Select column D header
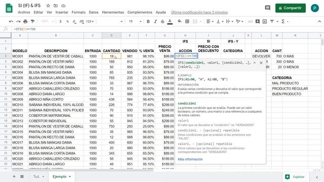This screenshot has width=324, height=182. (x=111, y=35)
